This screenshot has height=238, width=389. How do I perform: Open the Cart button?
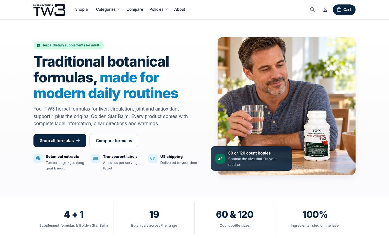tap(344, 10)
